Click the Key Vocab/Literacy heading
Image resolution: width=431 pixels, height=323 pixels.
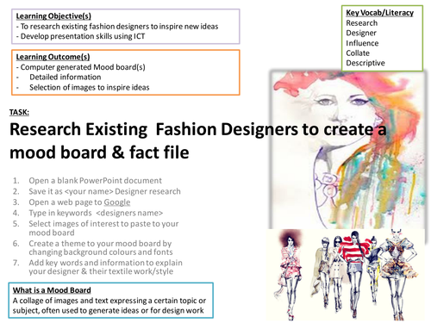pyautogui.click(x=379, y=13)
